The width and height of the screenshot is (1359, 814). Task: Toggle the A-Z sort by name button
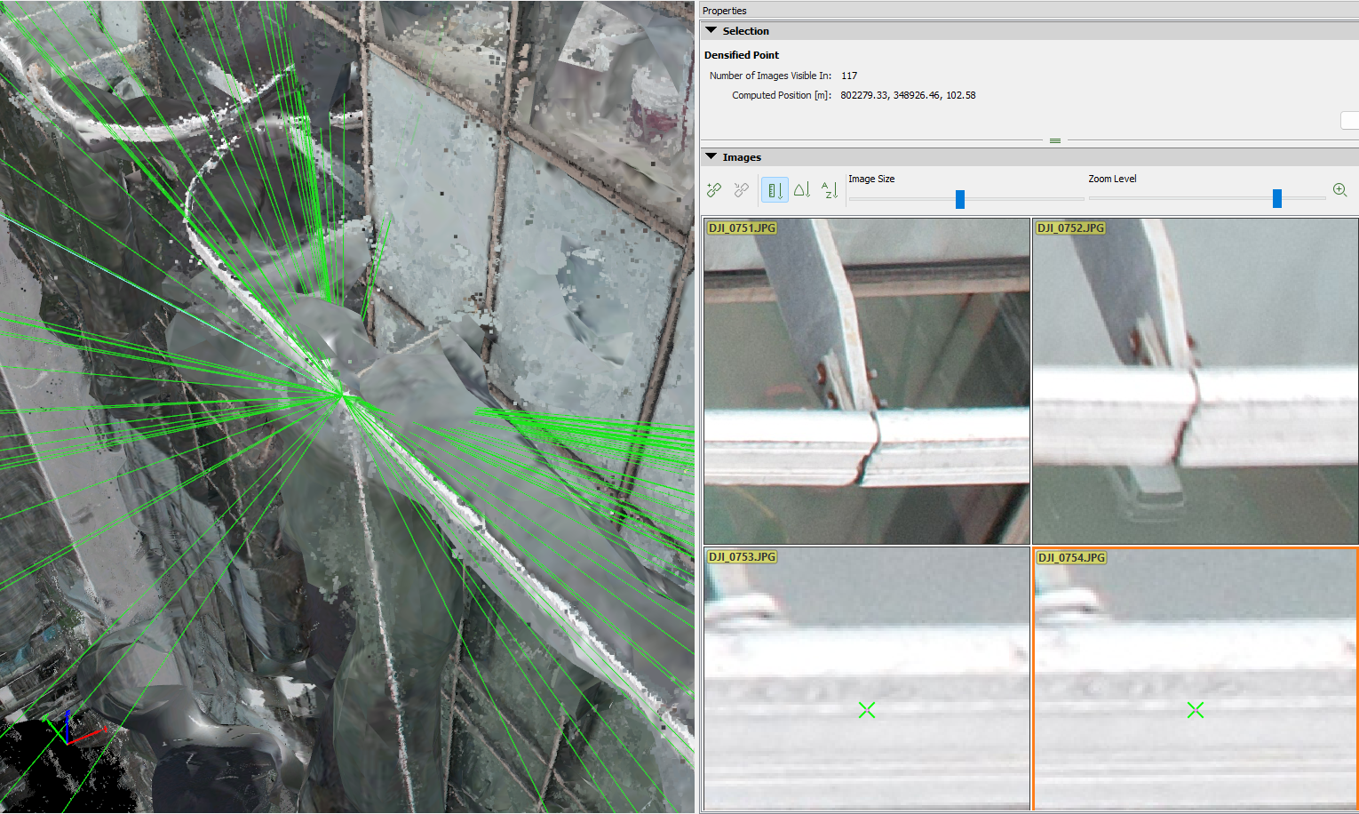(x=830, y=190)
